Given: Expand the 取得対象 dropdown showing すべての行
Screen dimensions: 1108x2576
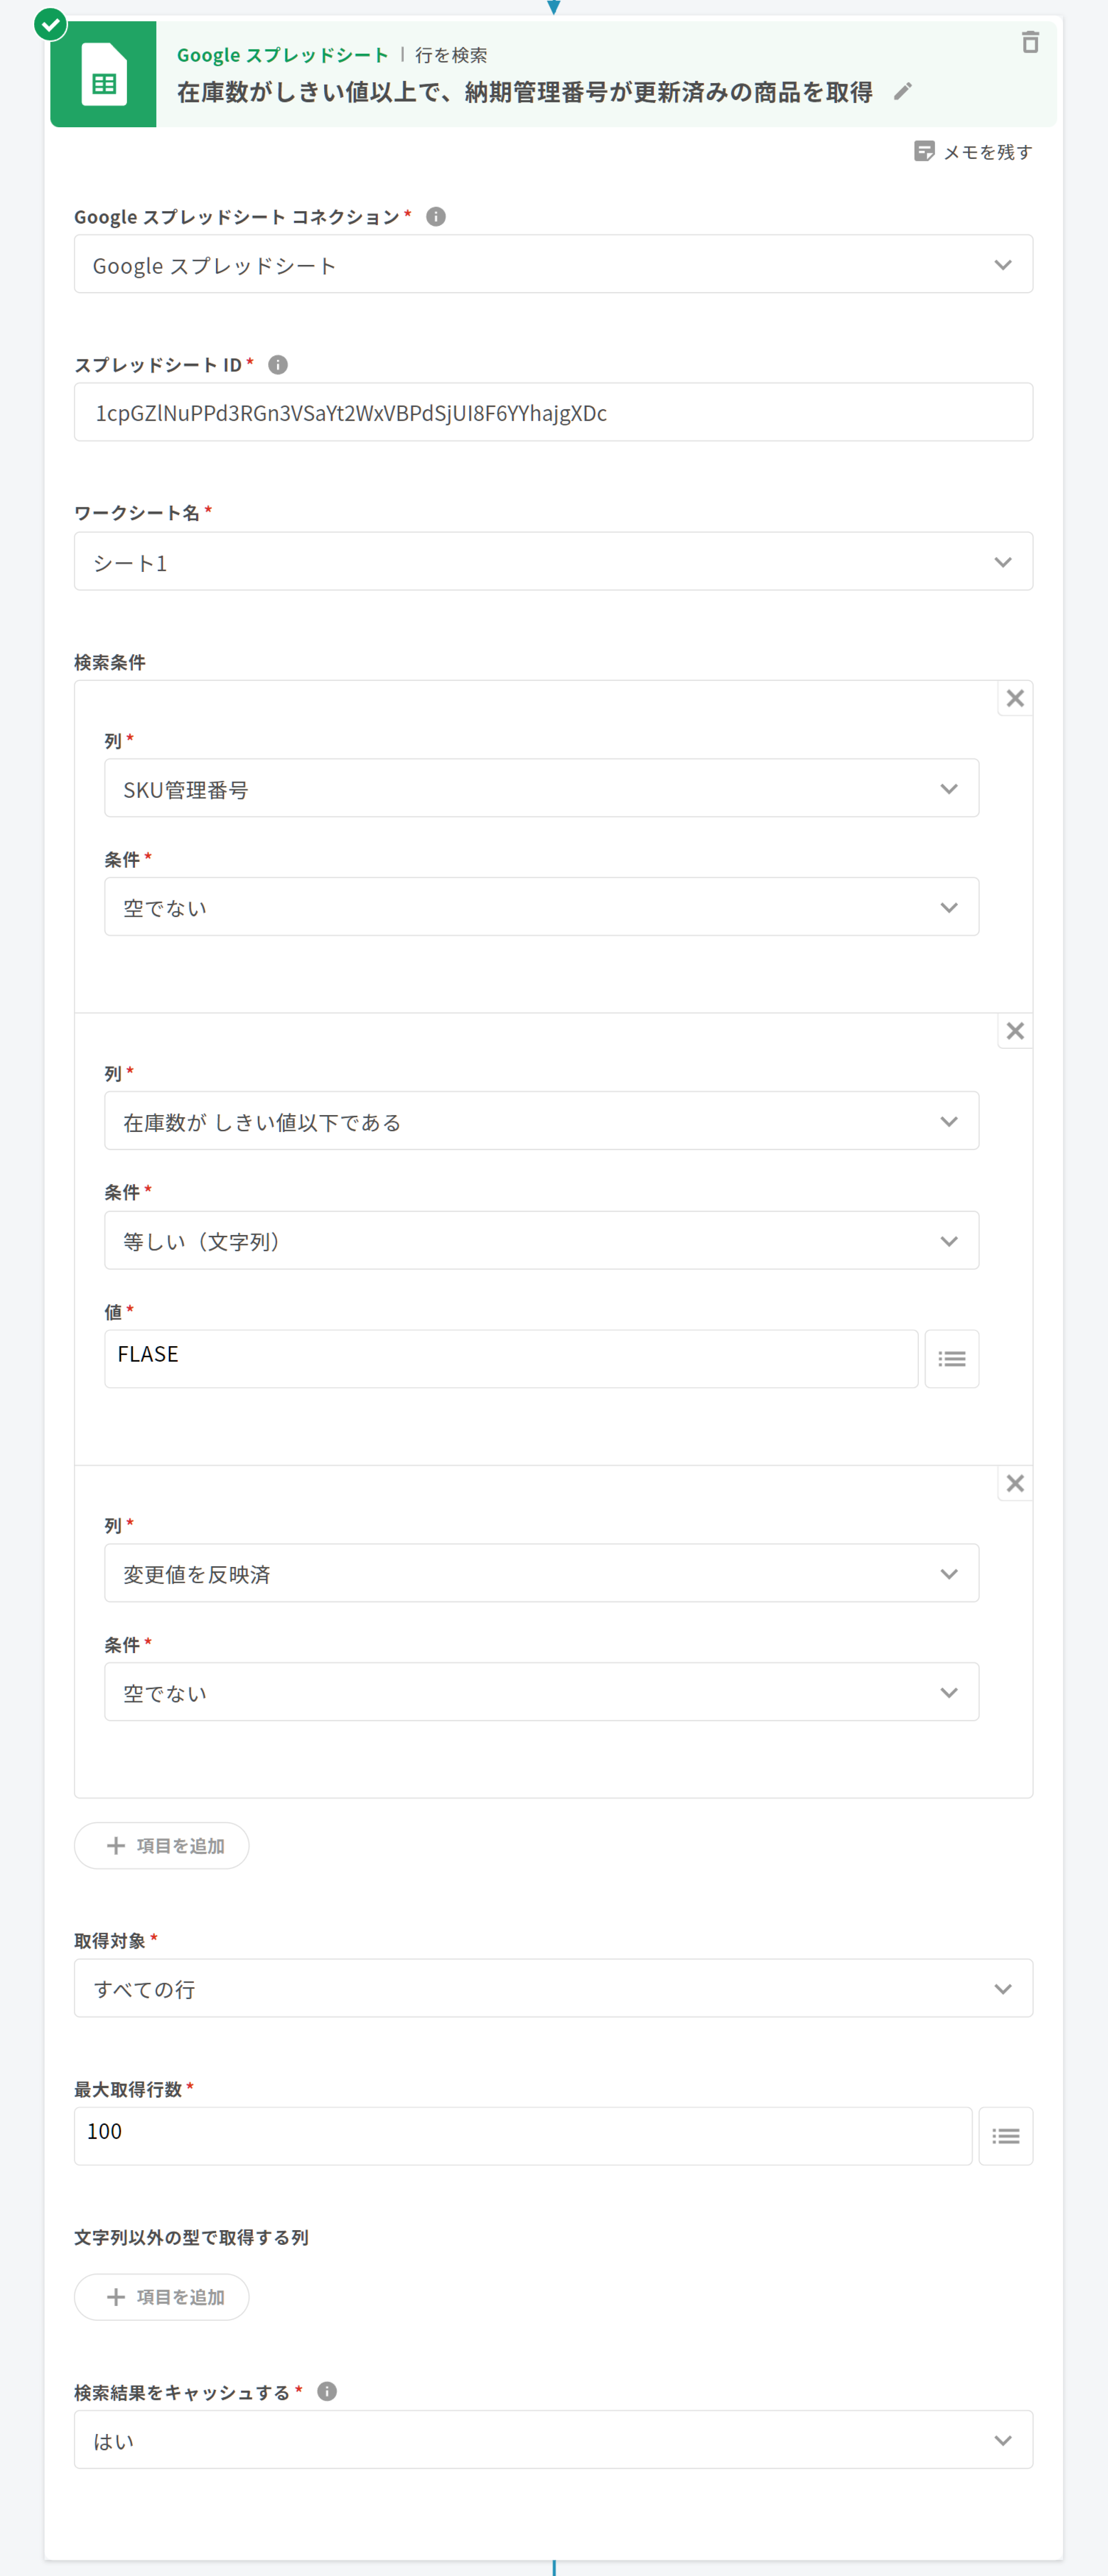Looking at the screenshot, I should coord(553,1989).
